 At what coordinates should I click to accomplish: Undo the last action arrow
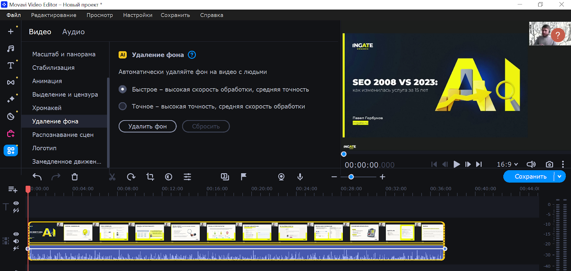[37, 177]
